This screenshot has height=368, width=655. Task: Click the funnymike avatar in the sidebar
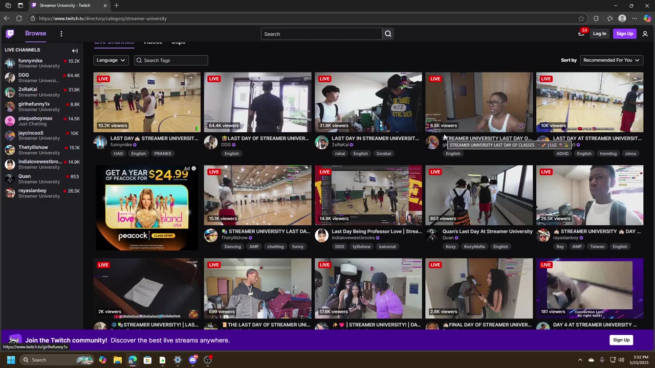pos(10,63)
